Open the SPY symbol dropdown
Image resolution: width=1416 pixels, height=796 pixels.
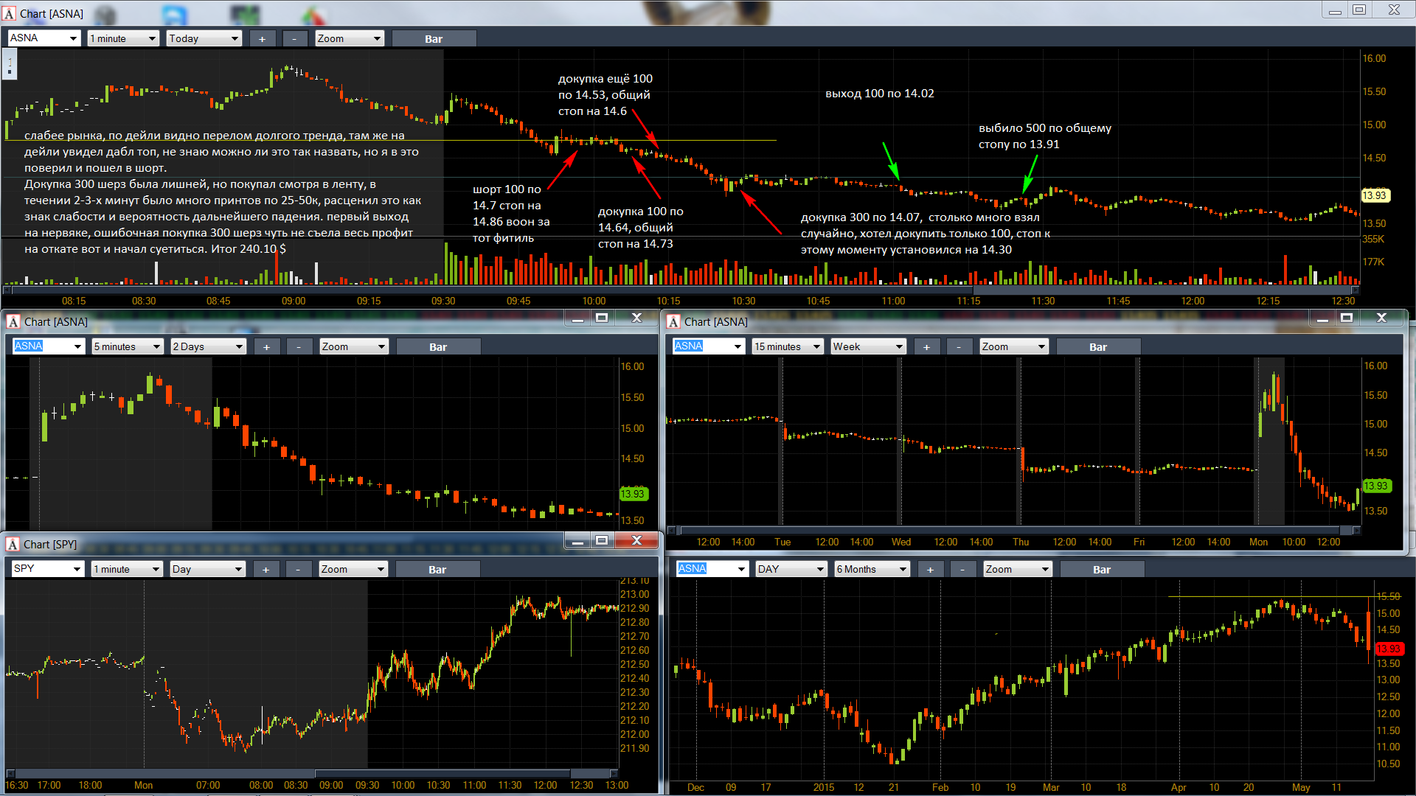[x=47, y=569]
